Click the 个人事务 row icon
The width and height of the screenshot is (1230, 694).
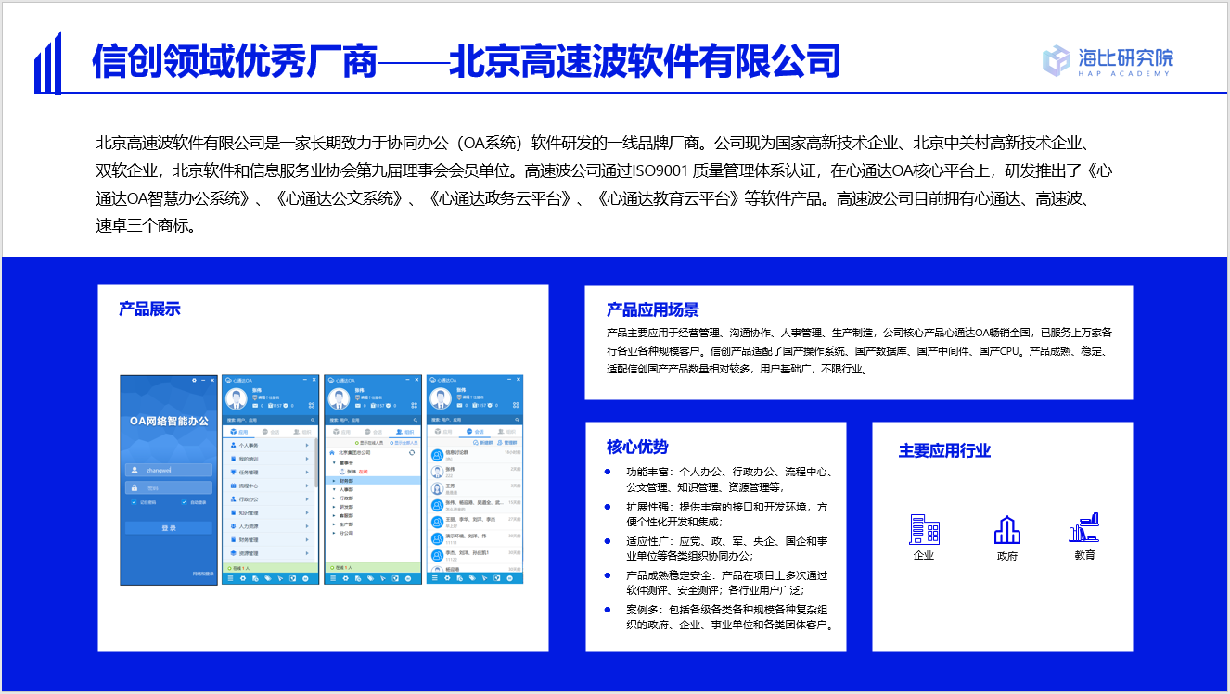[x=233, y=445]
